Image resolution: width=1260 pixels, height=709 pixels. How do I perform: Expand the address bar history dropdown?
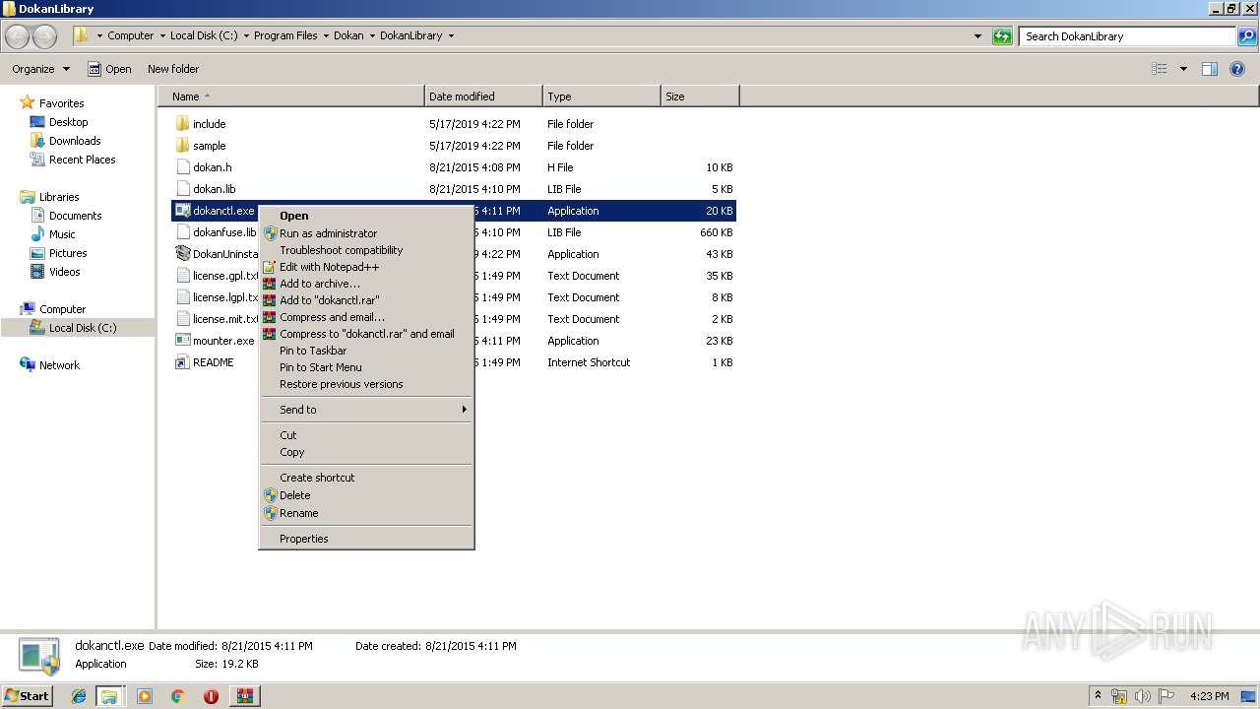(977, 36)
